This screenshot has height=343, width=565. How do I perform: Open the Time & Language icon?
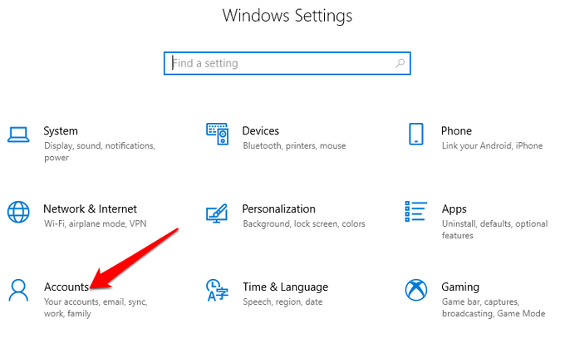[x=217, y=291]
